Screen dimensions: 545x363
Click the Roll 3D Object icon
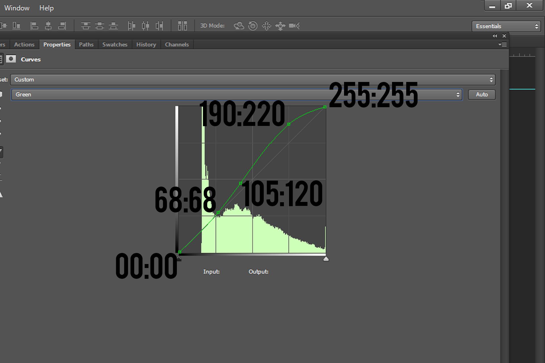pyautogui.click(x=253, y=26)
